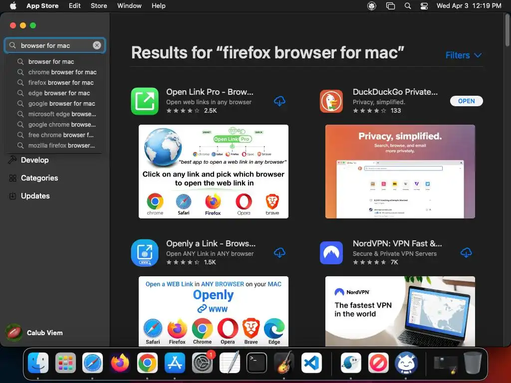
Task: Open GarageBand from the Dock
Action: tap(284, 363)
